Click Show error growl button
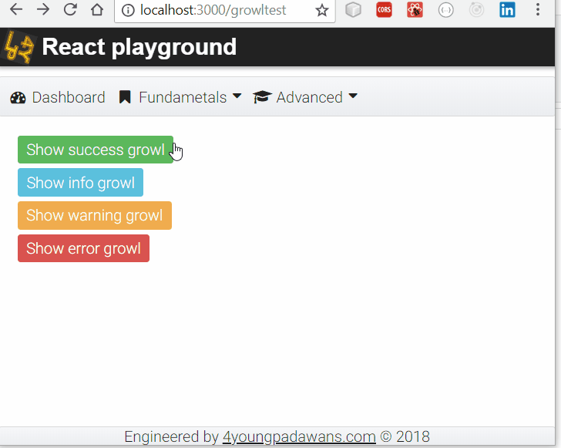Image resolution: width=561 pixels, height=448 pixels. (84, 248)
